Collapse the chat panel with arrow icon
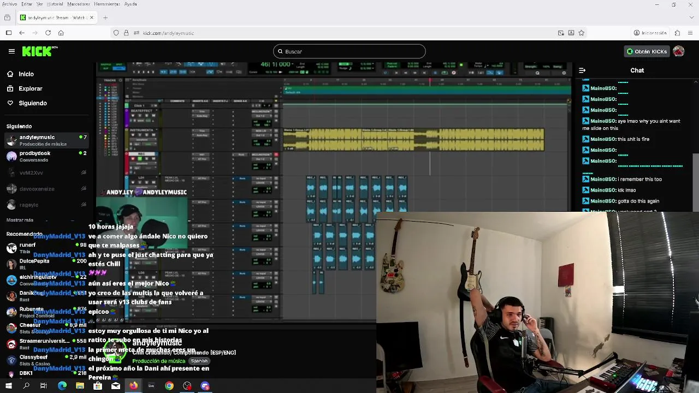Image resolution: width=699 pixels, height=393 pixels. pos(582,70)
